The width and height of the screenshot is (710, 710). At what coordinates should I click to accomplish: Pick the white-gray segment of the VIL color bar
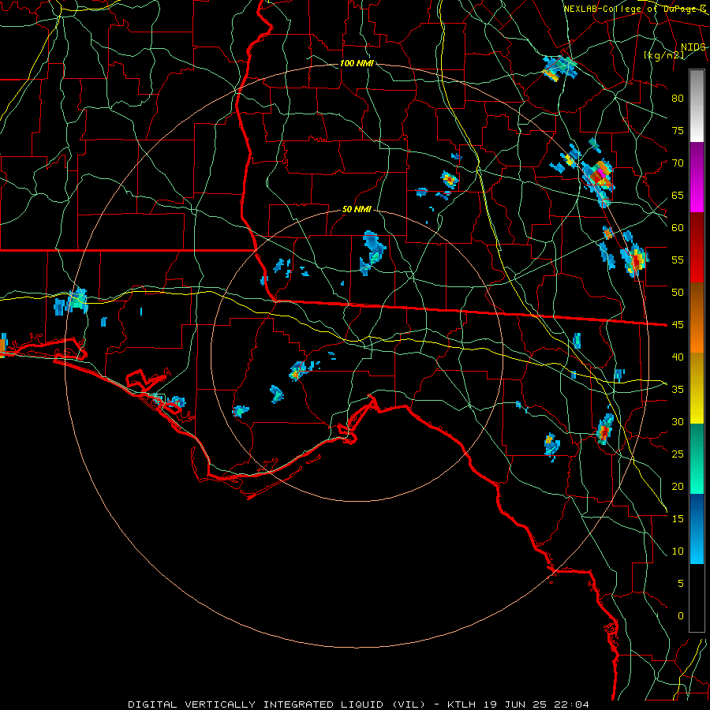[x=697, y=106]
